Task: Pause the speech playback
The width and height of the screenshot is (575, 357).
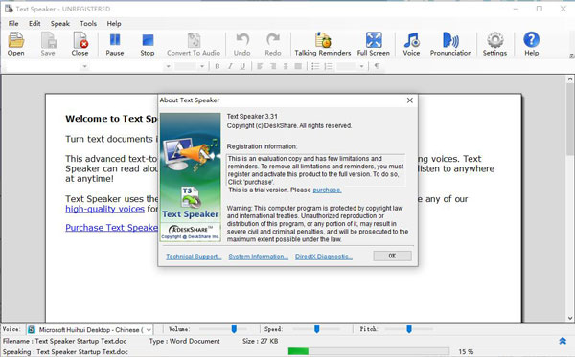Action: click(115, 44)
